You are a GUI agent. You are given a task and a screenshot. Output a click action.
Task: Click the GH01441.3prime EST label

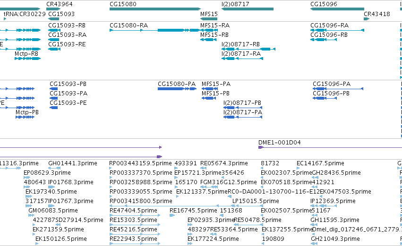pos(73,163)
